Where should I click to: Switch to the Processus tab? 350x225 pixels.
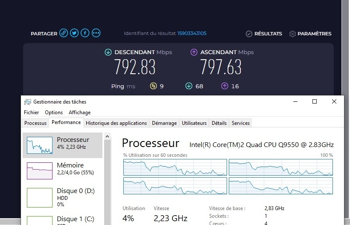[35, 123]
